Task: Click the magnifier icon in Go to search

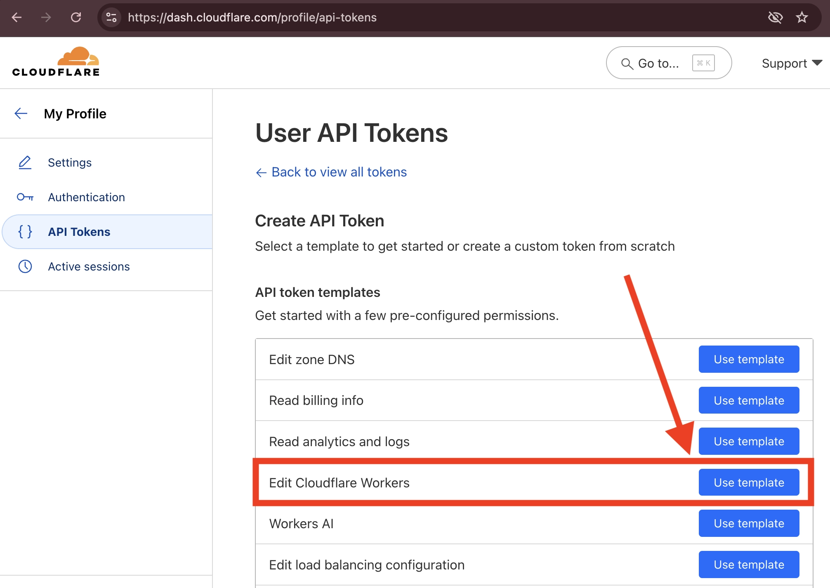Action: [x=627, y=64]
